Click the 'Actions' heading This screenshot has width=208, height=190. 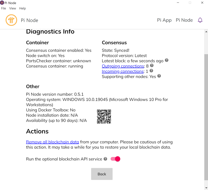click(x=37, y=131)
